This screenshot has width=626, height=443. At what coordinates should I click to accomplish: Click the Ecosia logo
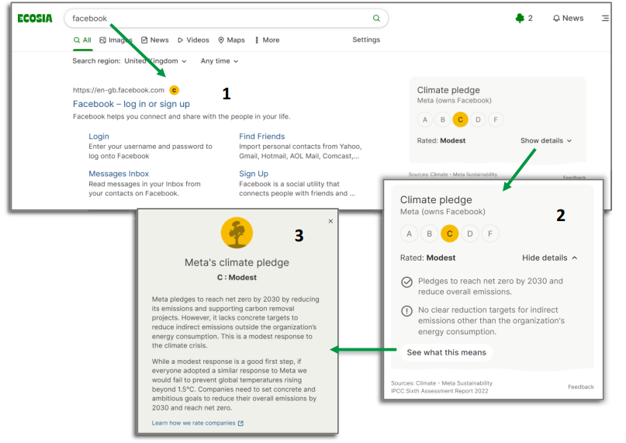click(35, 19)
